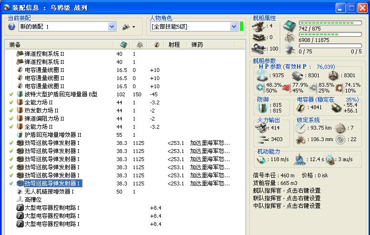
Task: Select the 波特大型护盾回充增量器 B型 row name
Action: (x=61, y=94)
